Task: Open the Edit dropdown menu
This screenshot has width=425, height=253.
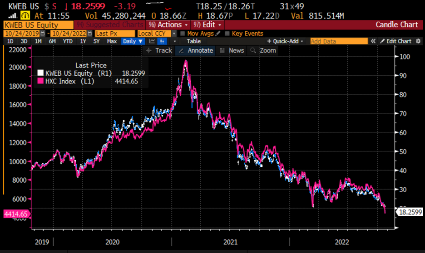Action: click(x=208, y=25)
